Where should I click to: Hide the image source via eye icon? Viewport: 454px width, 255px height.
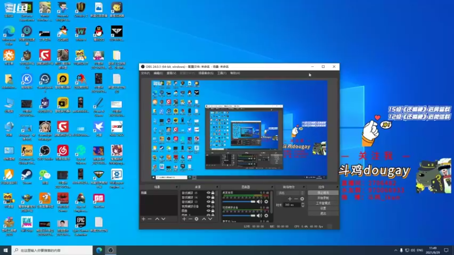pos(208,211)
